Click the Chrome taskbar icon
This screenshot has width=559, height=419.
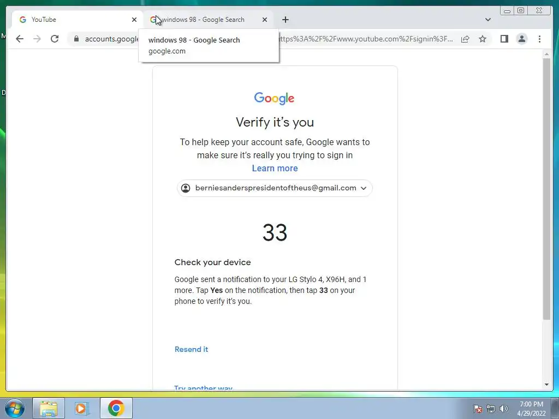pos(116,408)
